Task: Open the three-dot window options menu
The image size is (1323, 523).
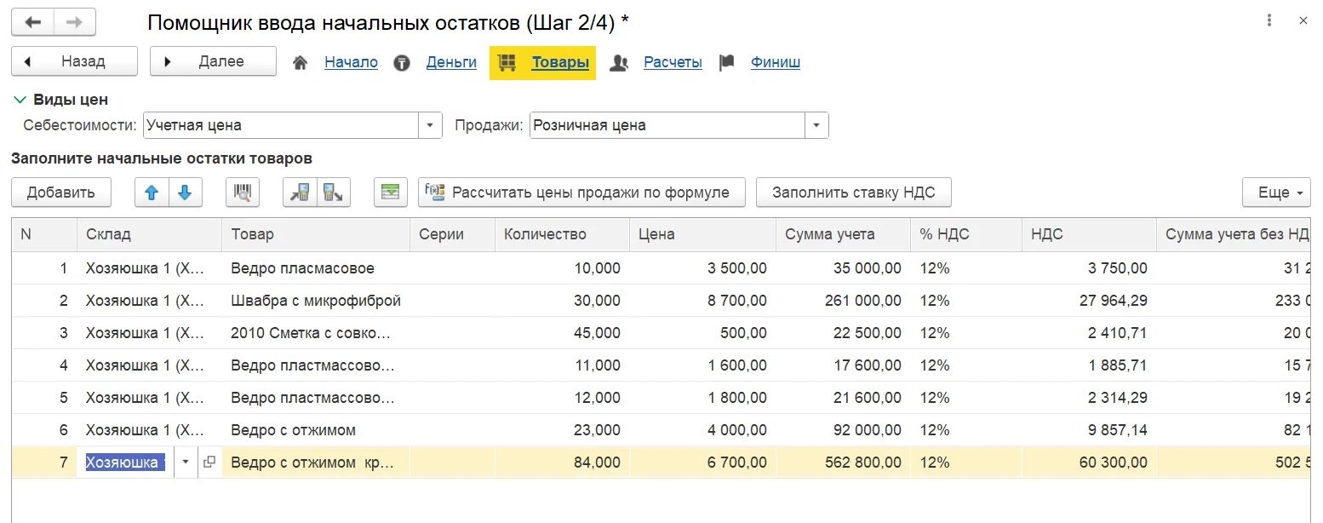Action: [1269, 21]
